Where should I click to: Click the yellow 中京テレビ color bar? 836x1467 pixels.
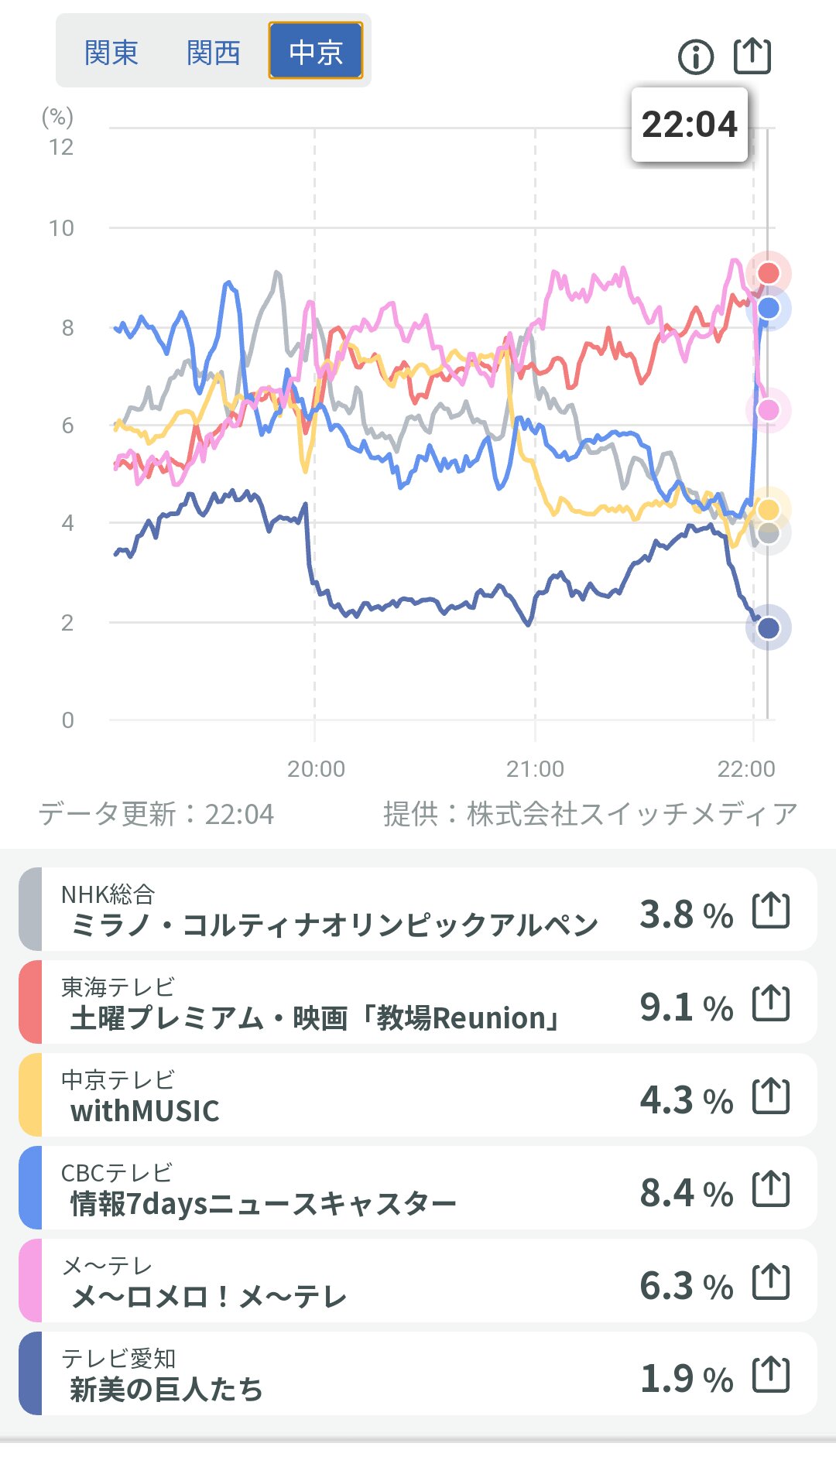[x=30, y=1096]
